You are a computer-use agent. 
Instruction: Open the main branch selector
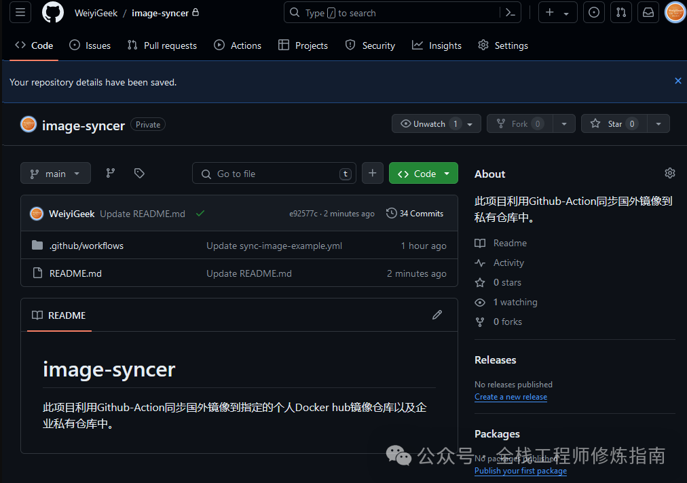click(x=56, y=174)
